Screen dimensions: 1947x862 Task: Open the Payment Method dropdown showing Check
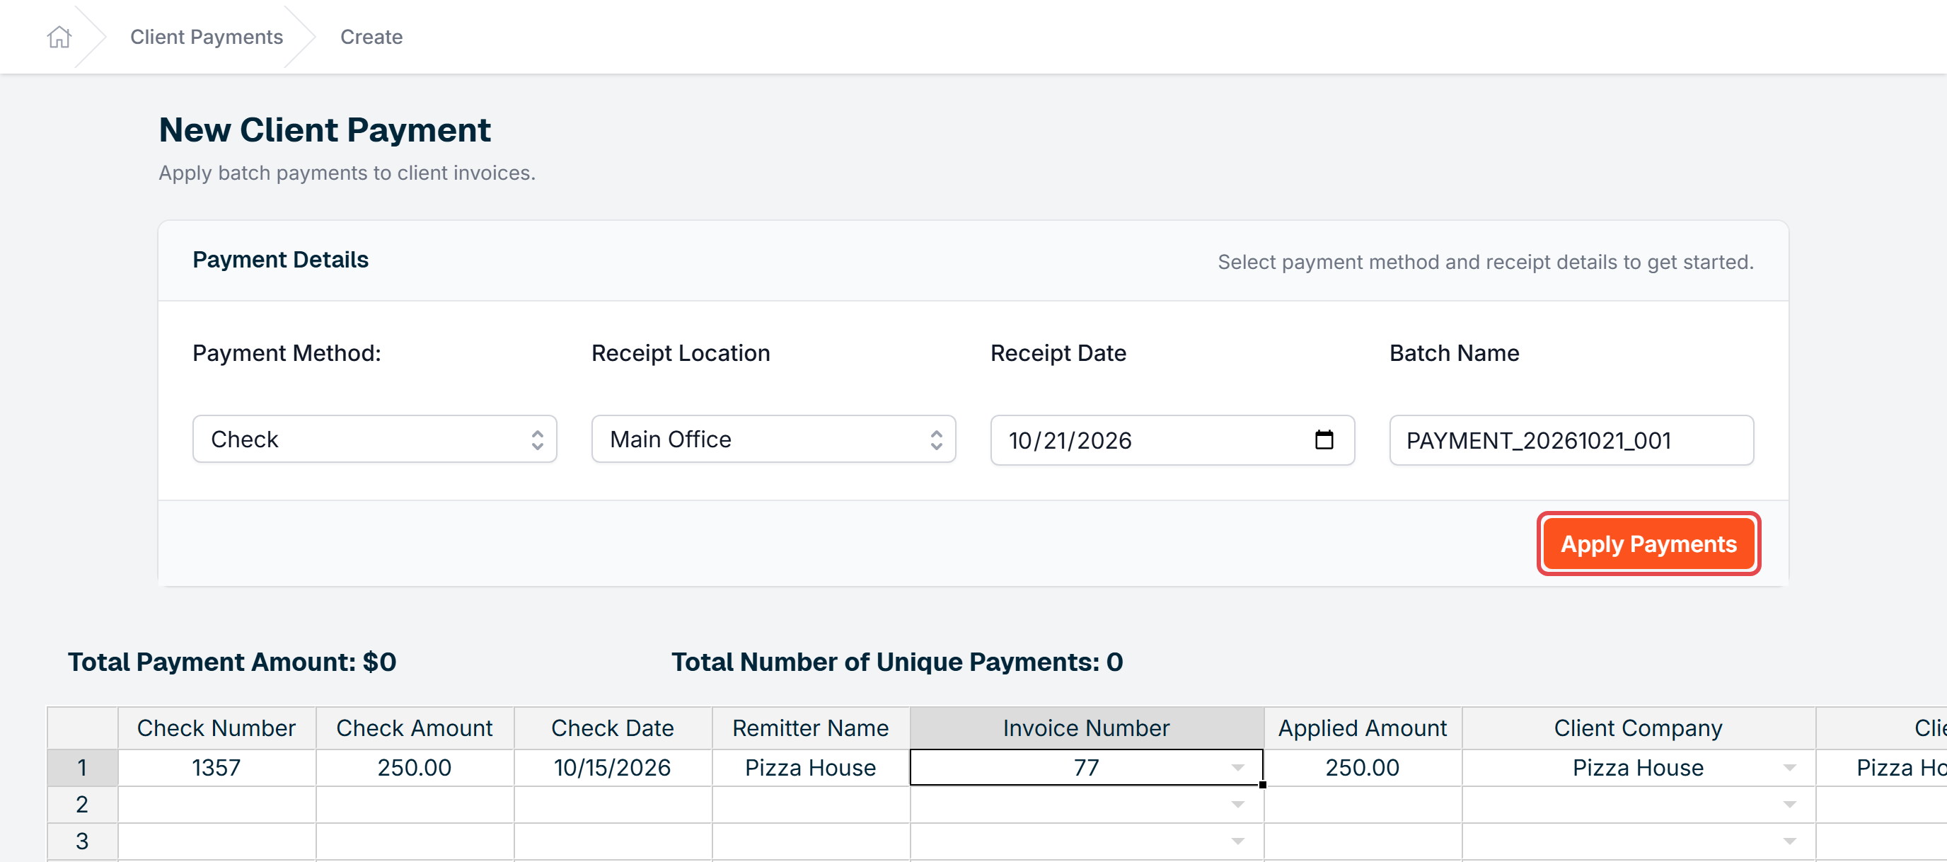(x=374, y=439)
